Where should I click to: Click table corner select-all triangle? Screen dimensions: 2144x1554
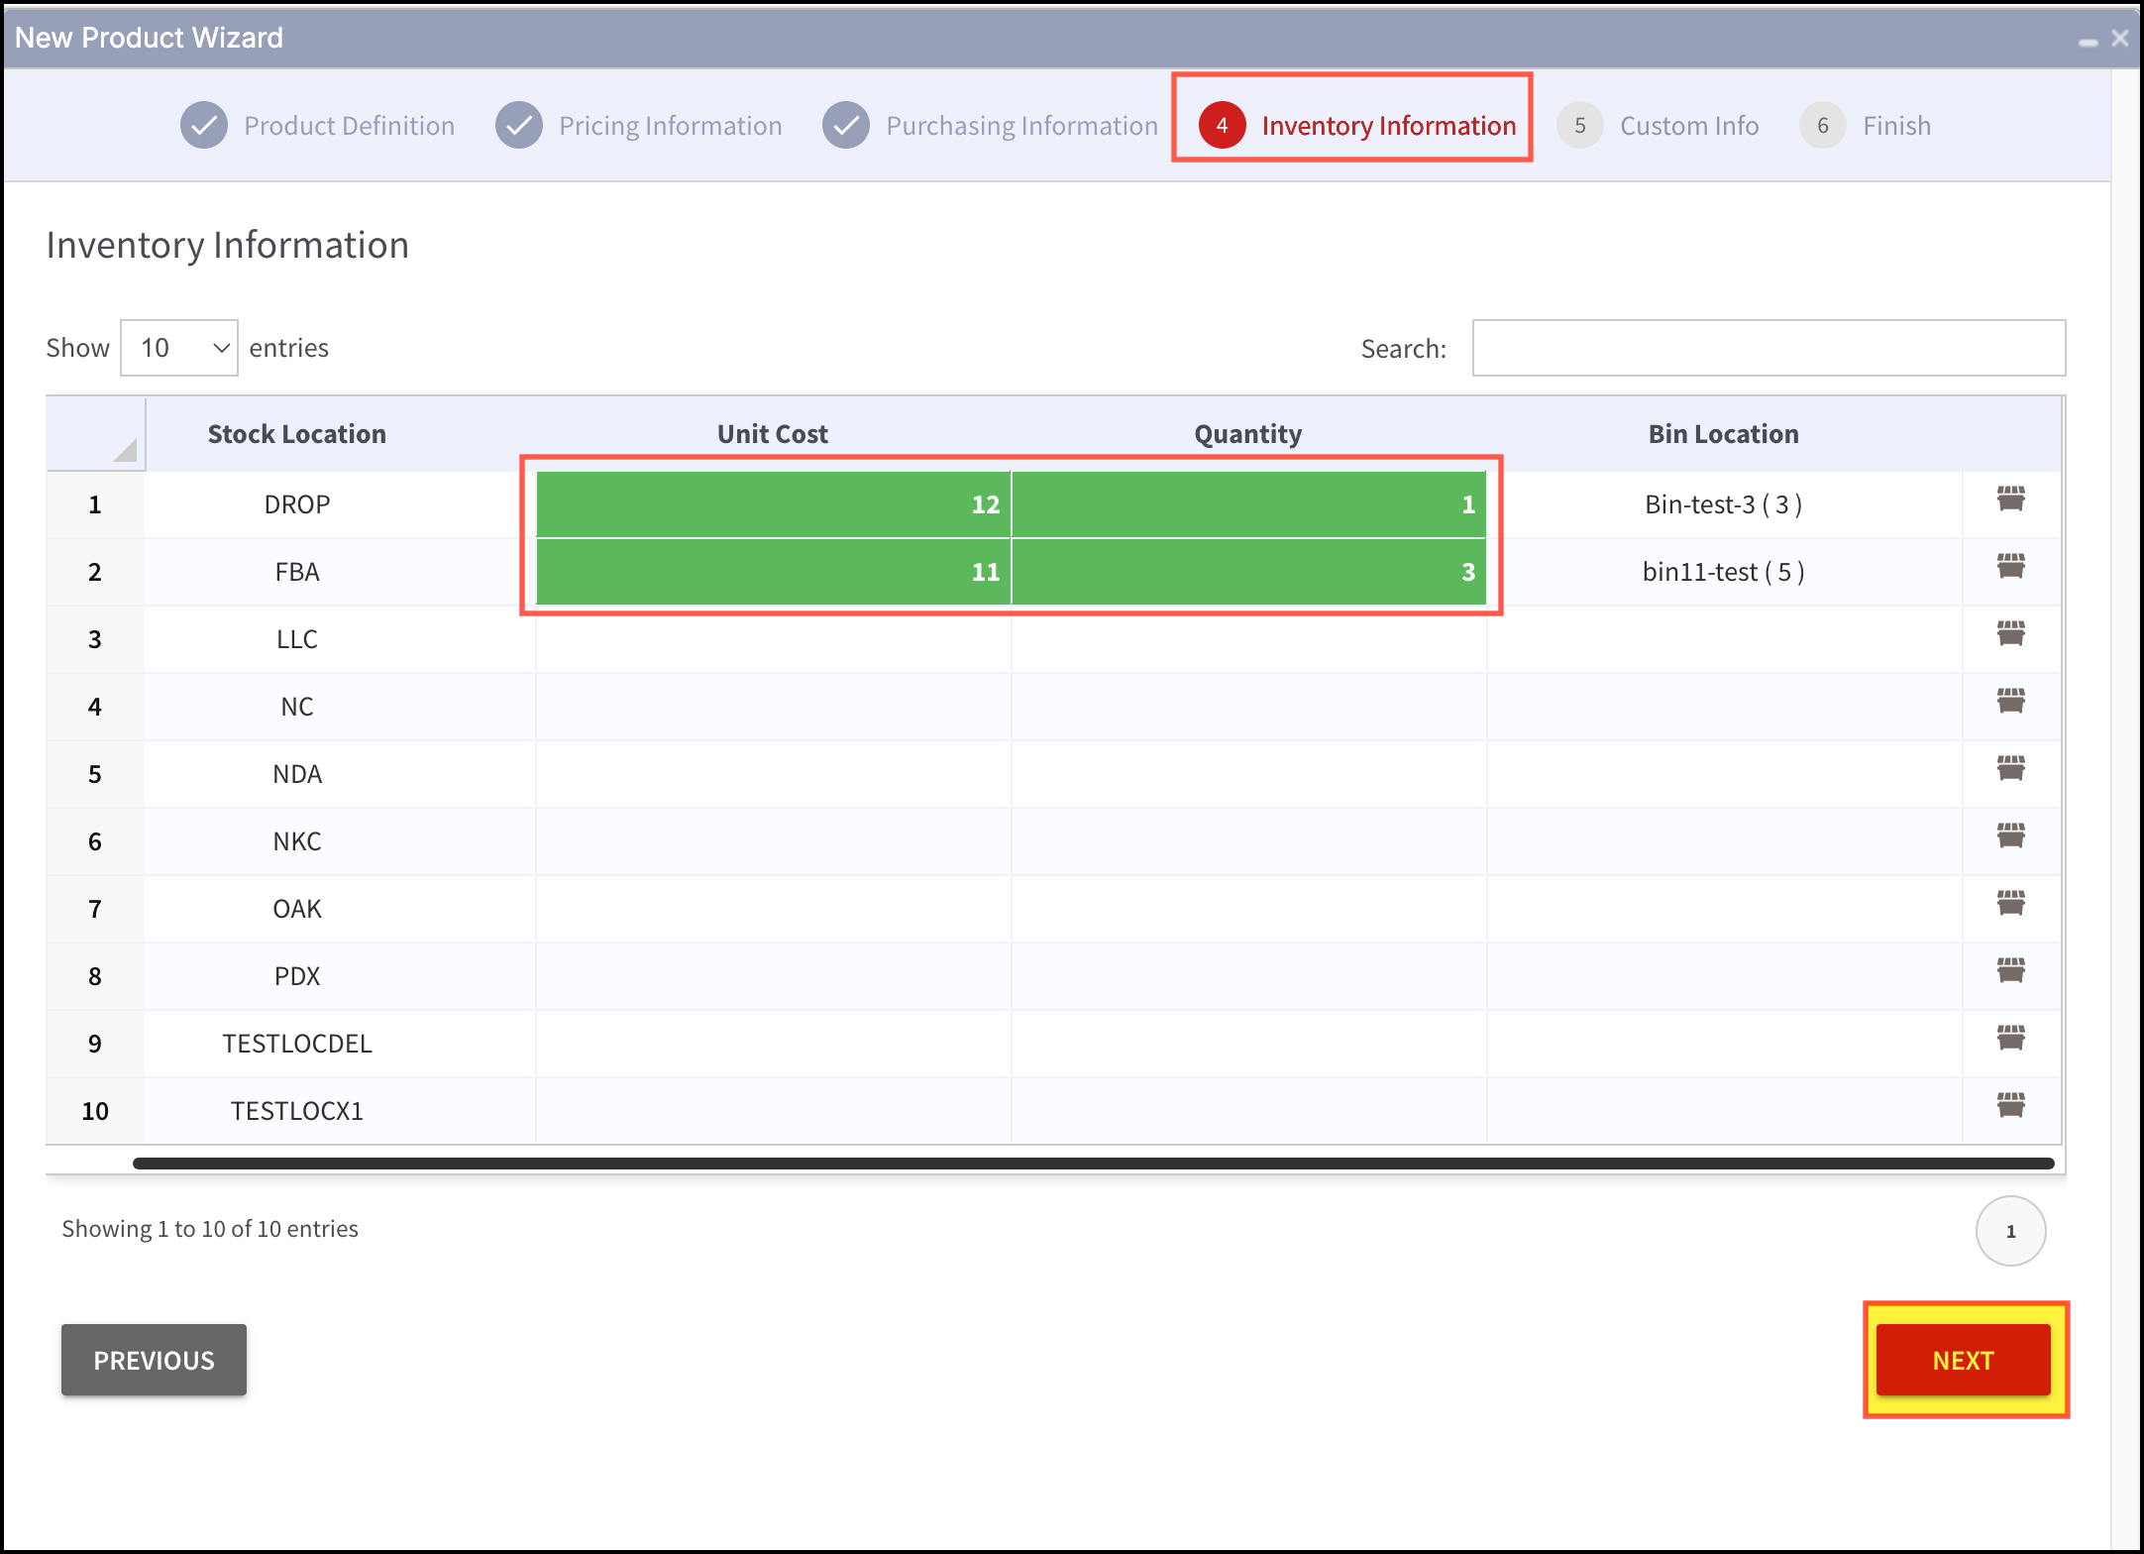[124, 450]
